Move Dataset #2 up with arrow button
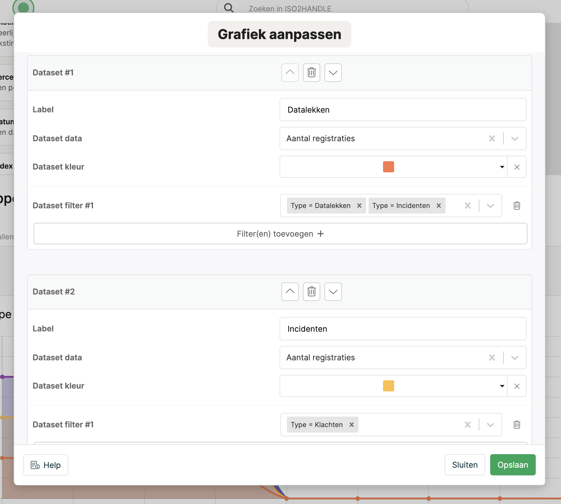This screenshot has height=504, width=561. pyautogui.click(x=290, y=292)
